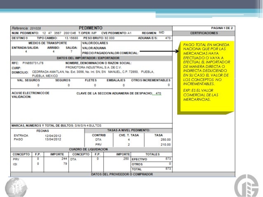
Task: Click the CERTIFICACIONES header
Action: pyautogui.click(x=204, y=33)
